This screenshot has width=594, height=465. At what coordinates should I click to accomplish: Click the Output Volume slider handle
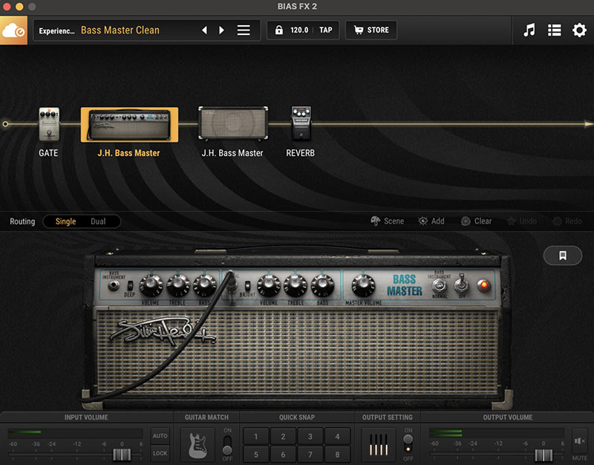pos(544,455)
